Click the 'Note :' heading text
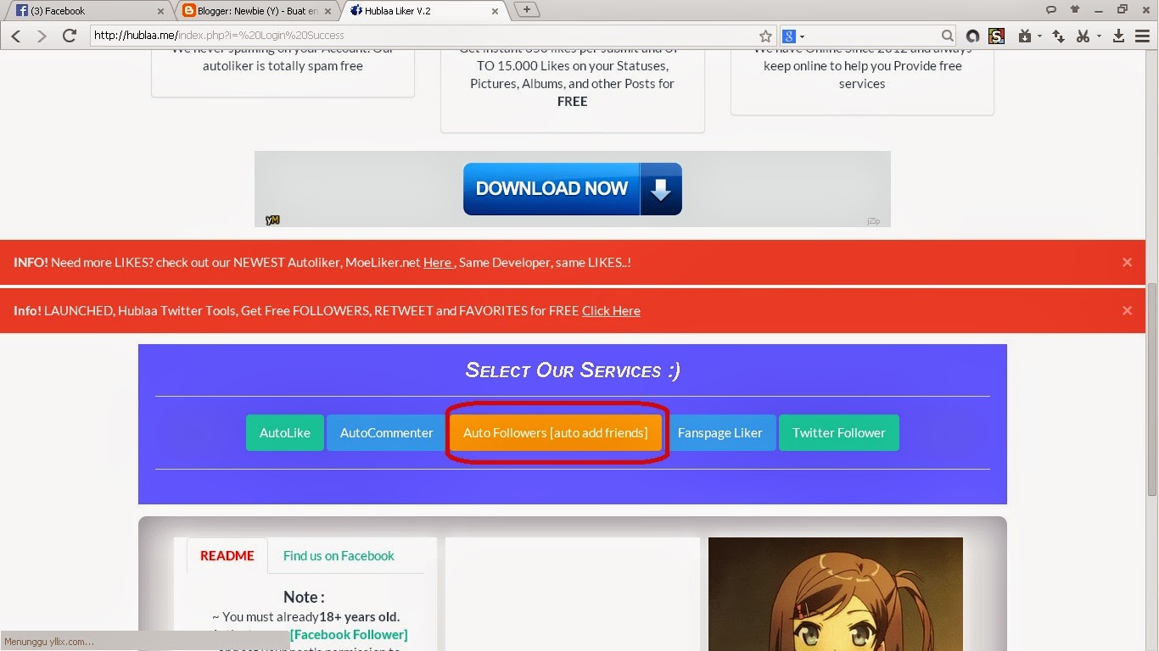 pyautogui.click(x=304, y=597)
